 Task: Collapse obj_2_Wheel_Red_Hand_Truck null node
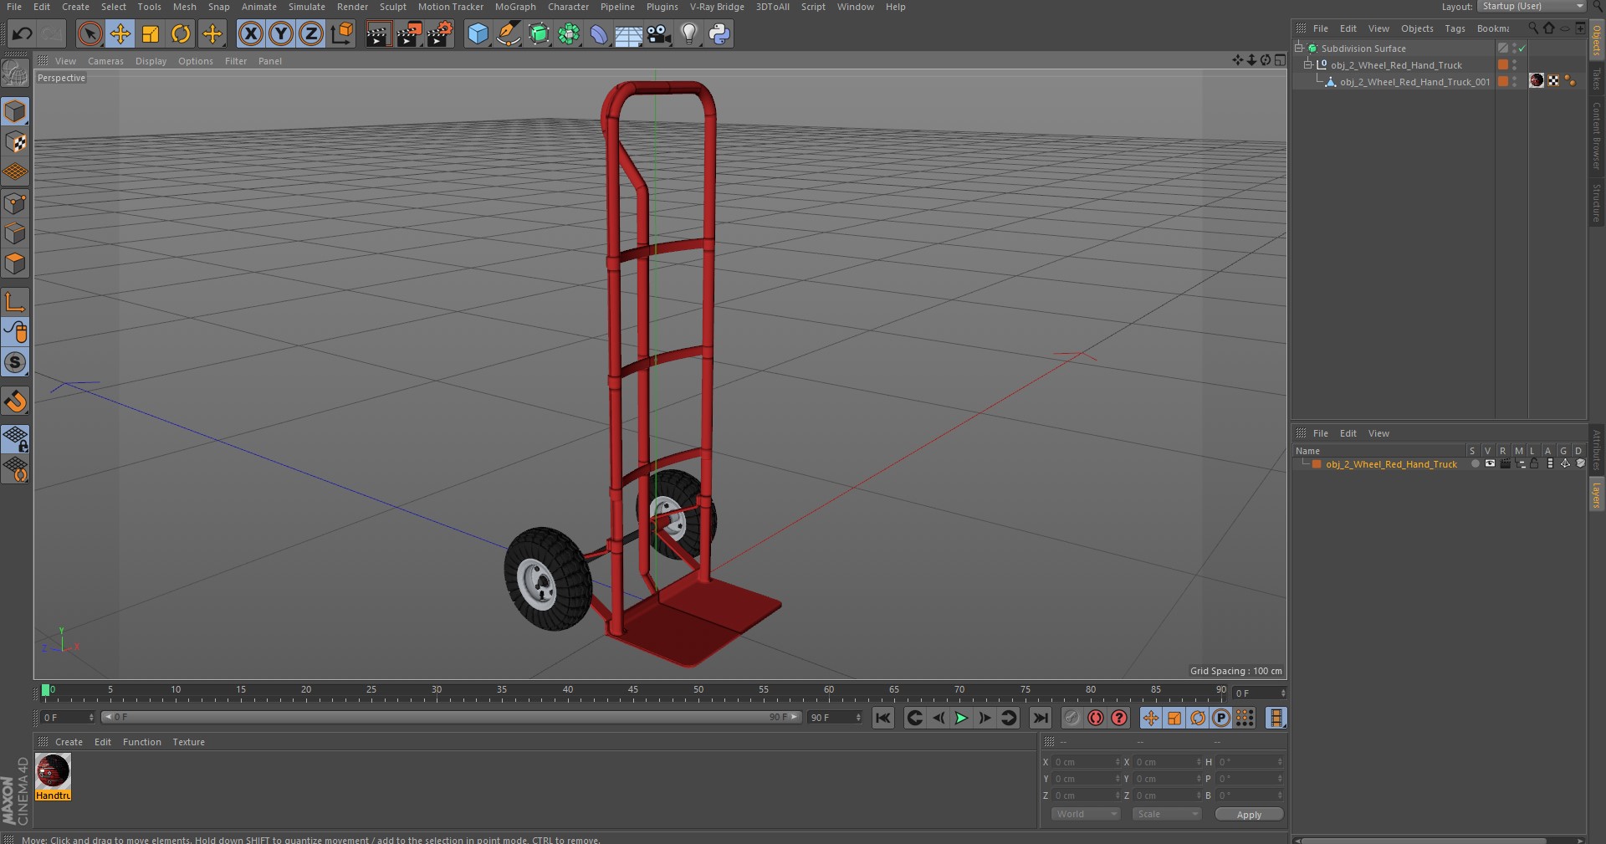(1308, 65)
